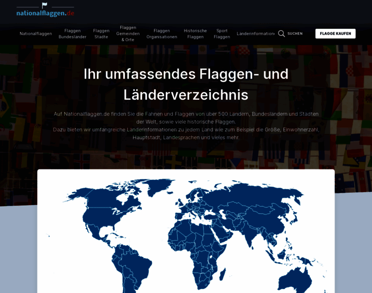Open Flaggen Gemeinden & Orte menu item
The width and height of the screenshot is (372, 293).
tap(128, 34)
